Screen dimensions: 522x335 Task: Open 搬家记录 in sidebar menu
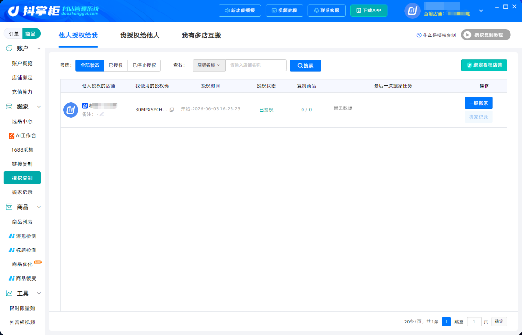coord(22,192)
